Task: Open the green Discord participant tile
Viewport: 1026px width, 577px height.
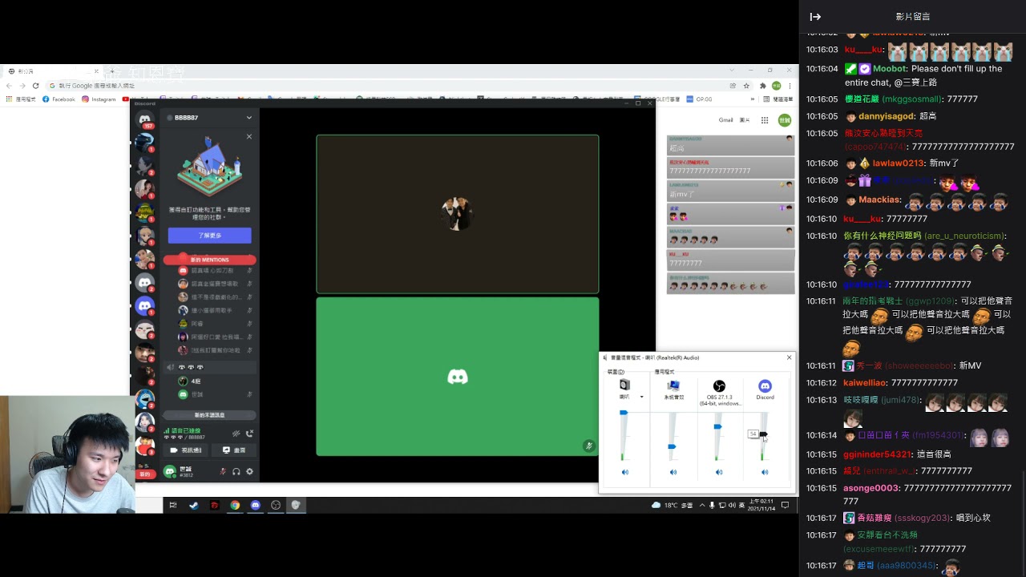Action: [458, 377]
